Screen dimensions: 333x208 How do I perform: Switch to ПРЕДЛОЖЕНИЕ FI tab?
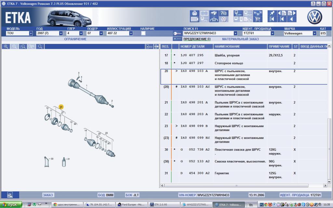click(197, 39)
